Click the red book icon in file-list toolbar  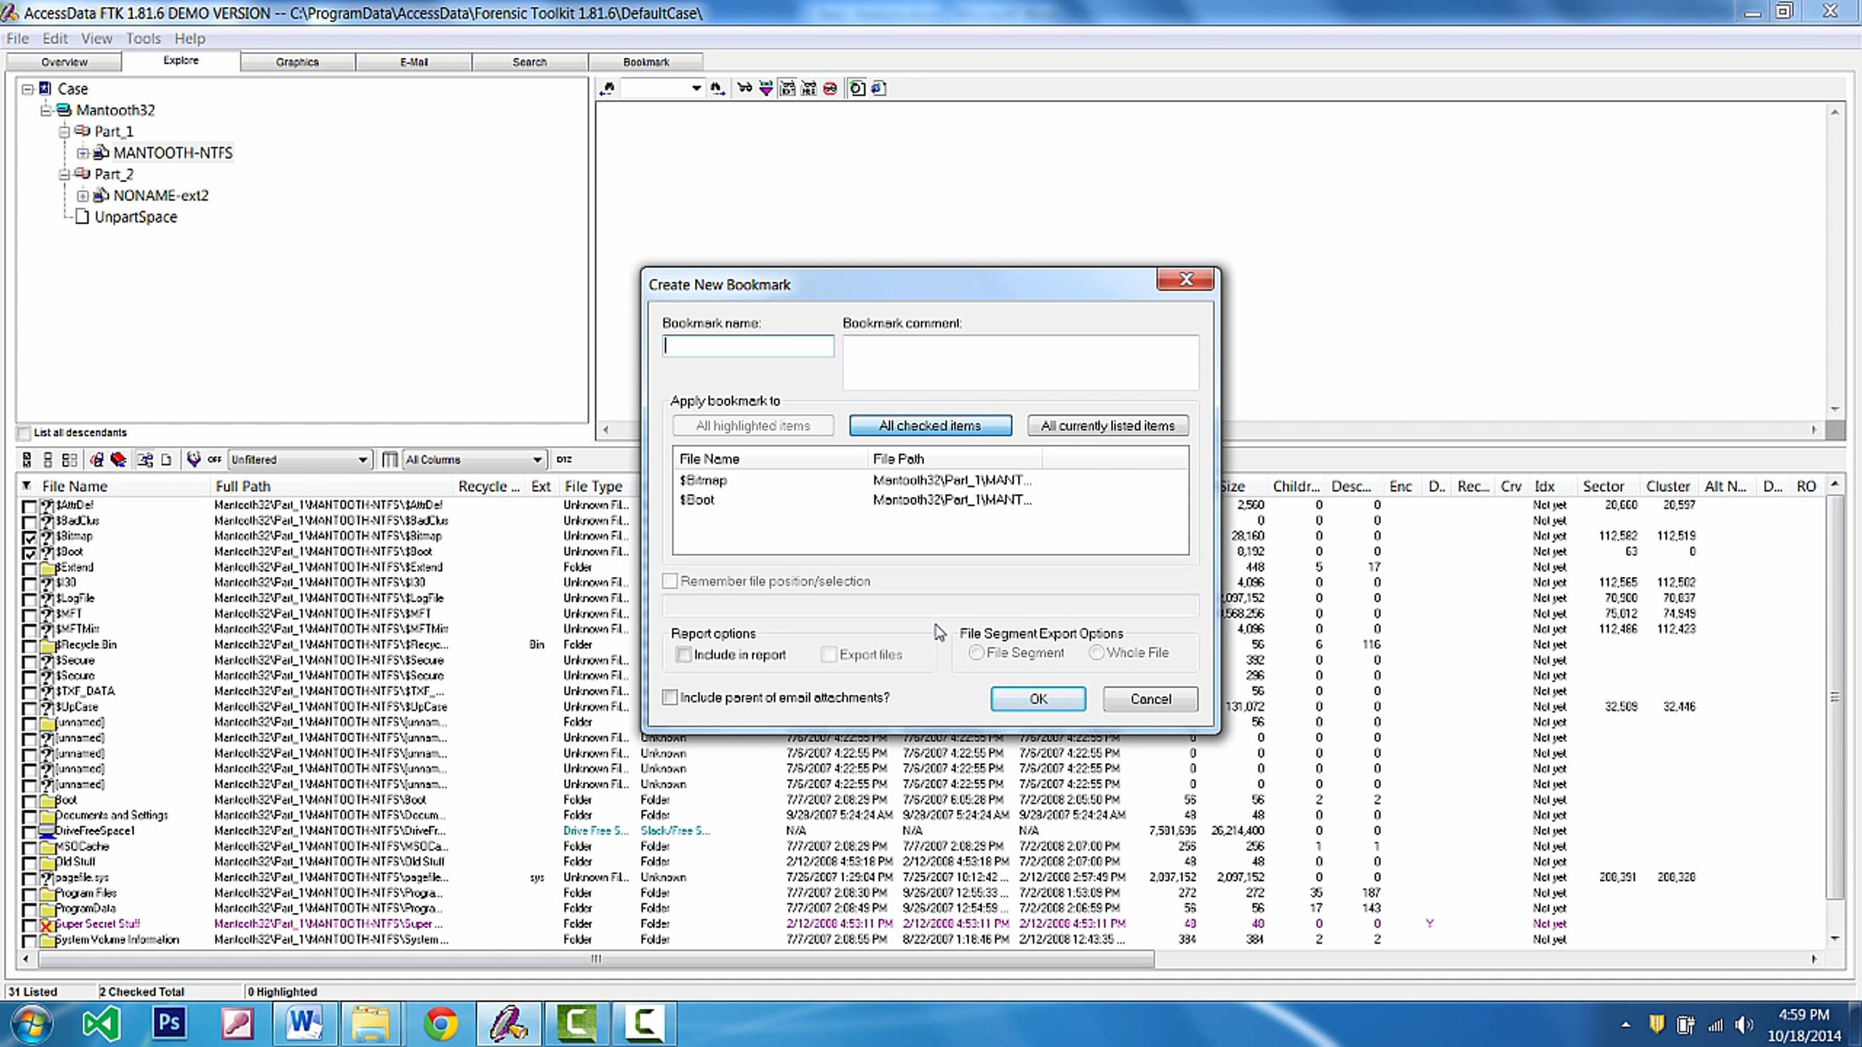click(x=119, y=460)
